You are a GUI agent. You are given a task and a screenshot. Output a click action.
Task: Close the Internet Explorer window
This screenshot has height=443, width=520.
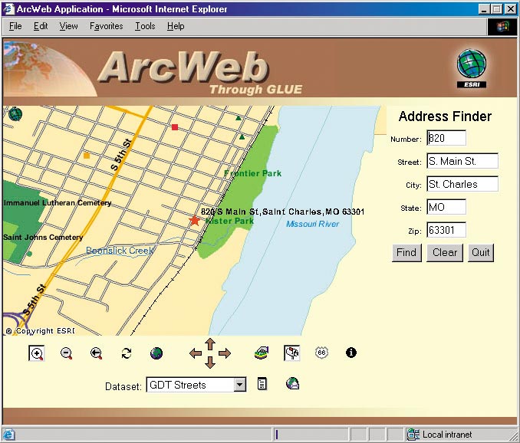(511, 9)
